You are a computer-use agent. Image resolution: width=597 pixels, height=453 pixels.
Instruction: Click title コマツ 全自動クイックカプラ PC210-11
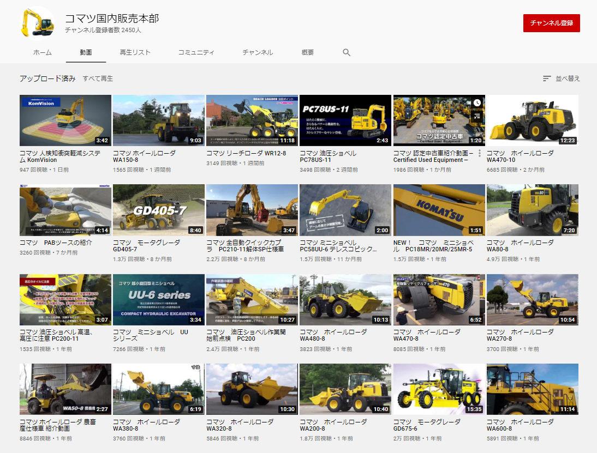[245, 246]
